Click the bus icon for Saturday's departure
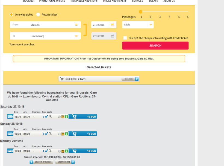224x166 pixels. [x=10, y=117]
